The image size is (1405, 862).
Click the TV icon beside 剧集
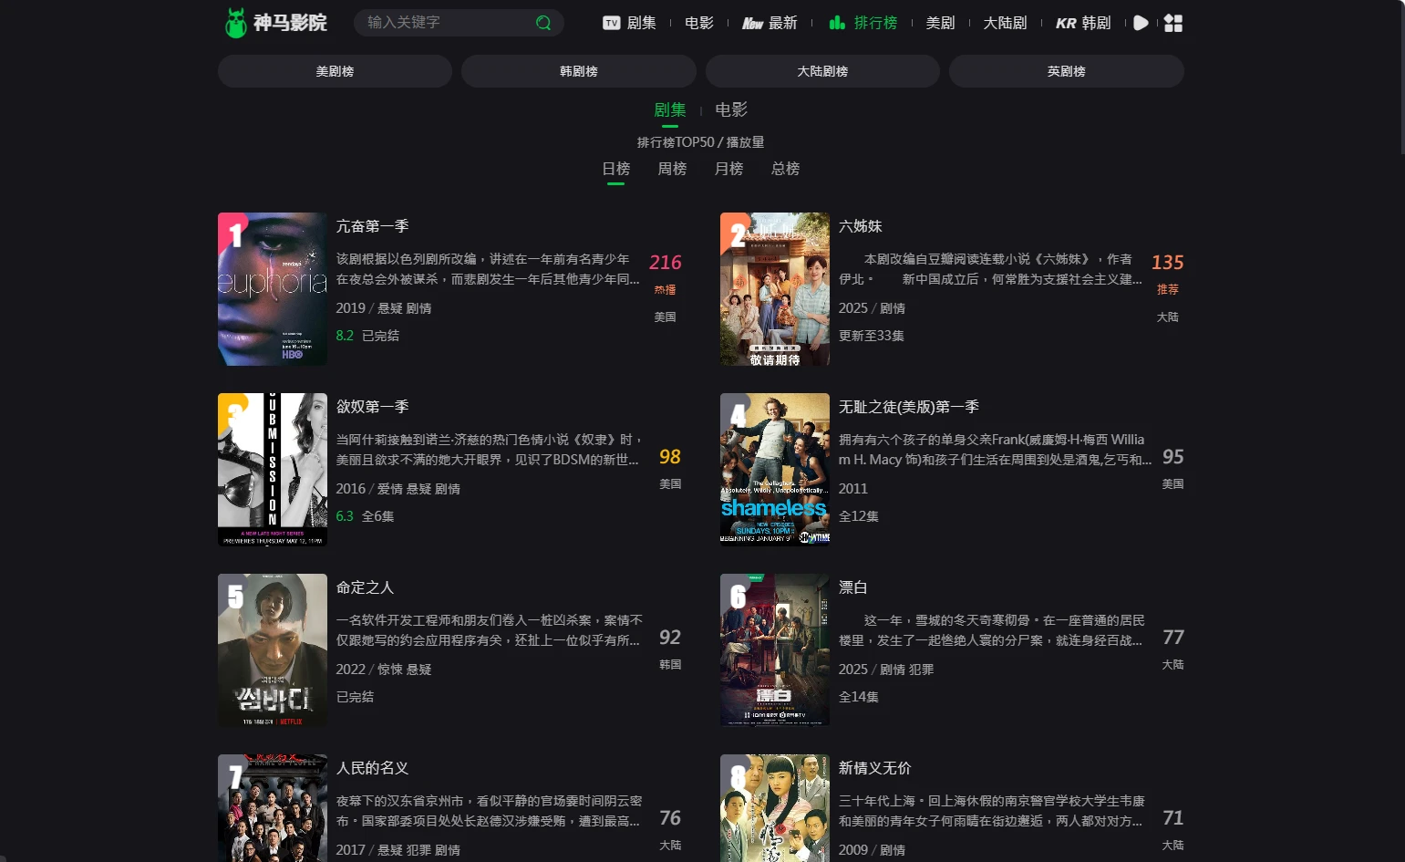[611, 23]
